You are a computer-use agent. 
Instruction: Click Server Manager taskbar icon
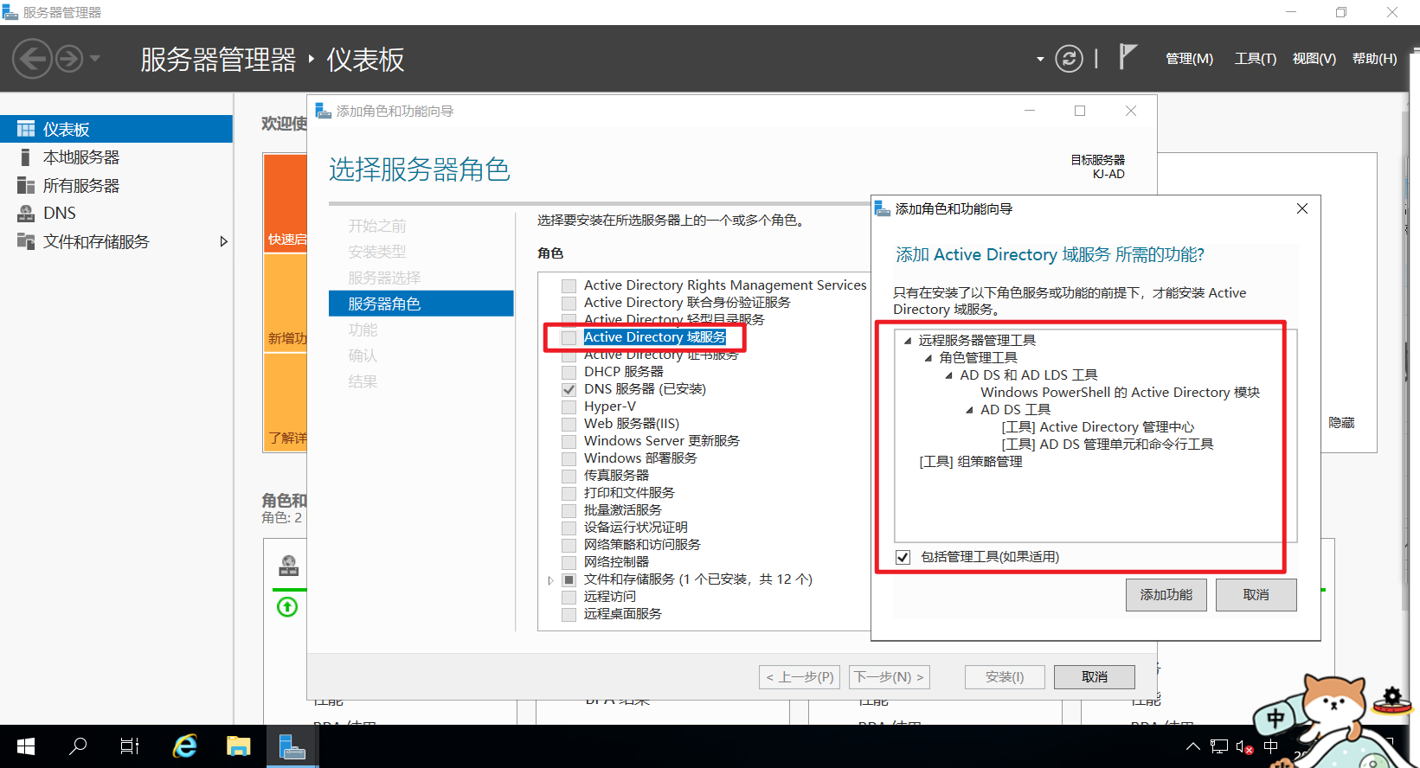292,746
